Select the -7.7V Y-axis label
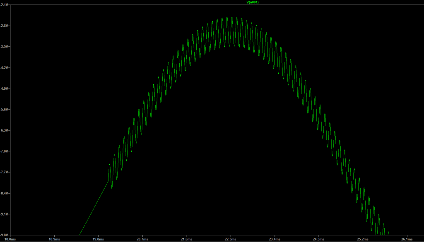This screenshot has width=424, height=242. (x=5, y=173)
